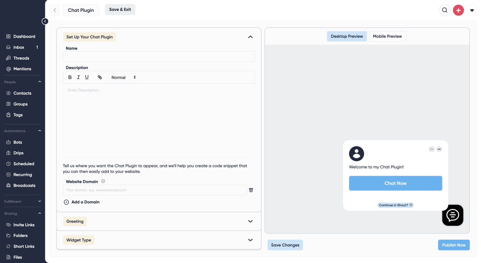Click the Greeting section label

coord(75,221)
